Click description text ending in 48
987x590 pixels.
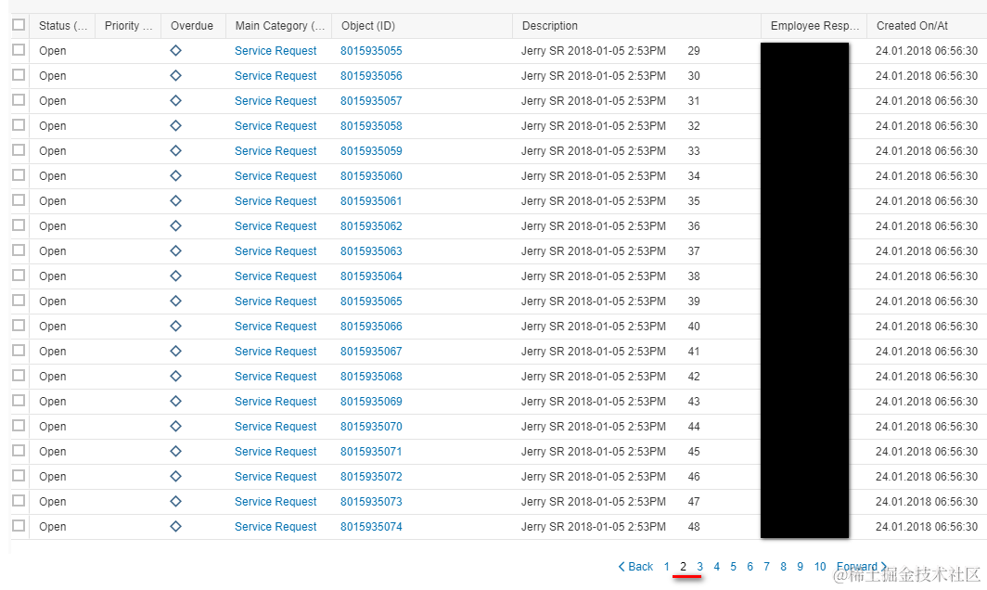[x=610, y=527]
